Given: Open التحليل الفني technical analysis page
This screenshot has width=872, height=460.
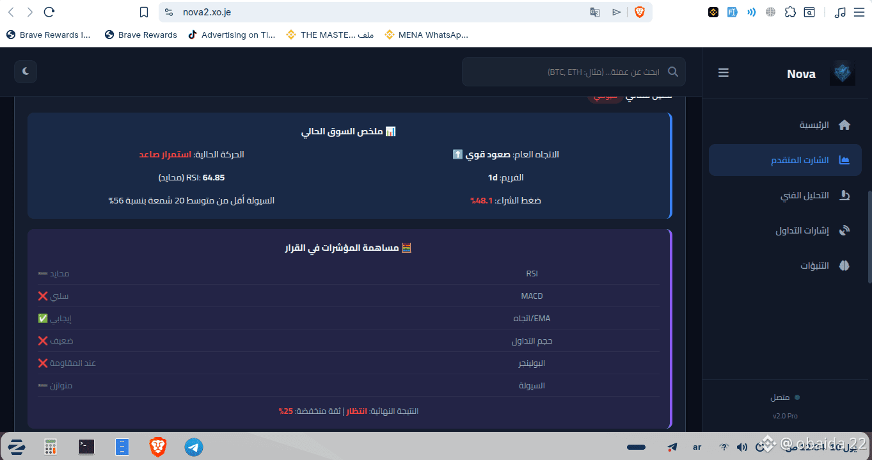Looking at the screenshot, I should [785, 195].
